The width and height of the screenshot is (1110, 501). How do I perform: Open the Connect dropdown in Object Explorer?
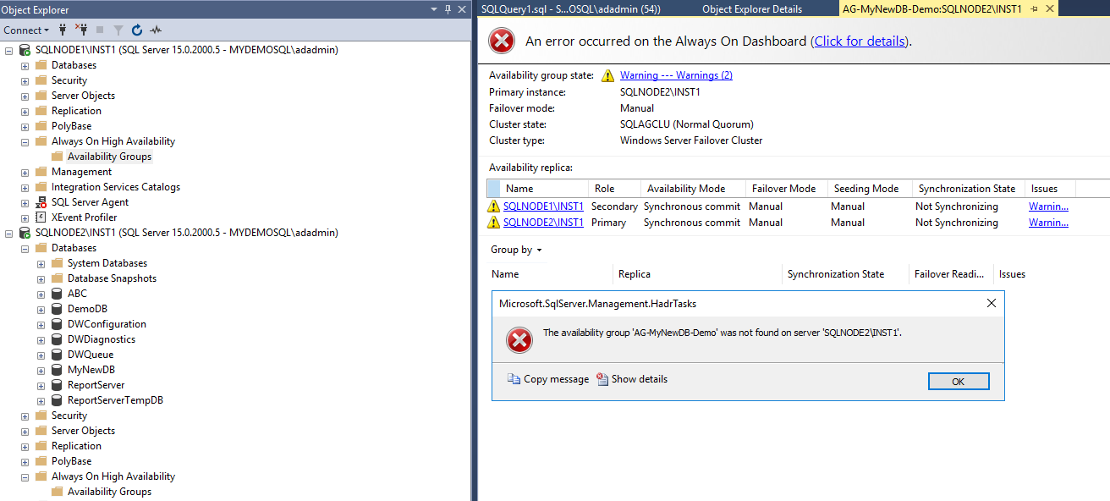click(x=26, y=30)
